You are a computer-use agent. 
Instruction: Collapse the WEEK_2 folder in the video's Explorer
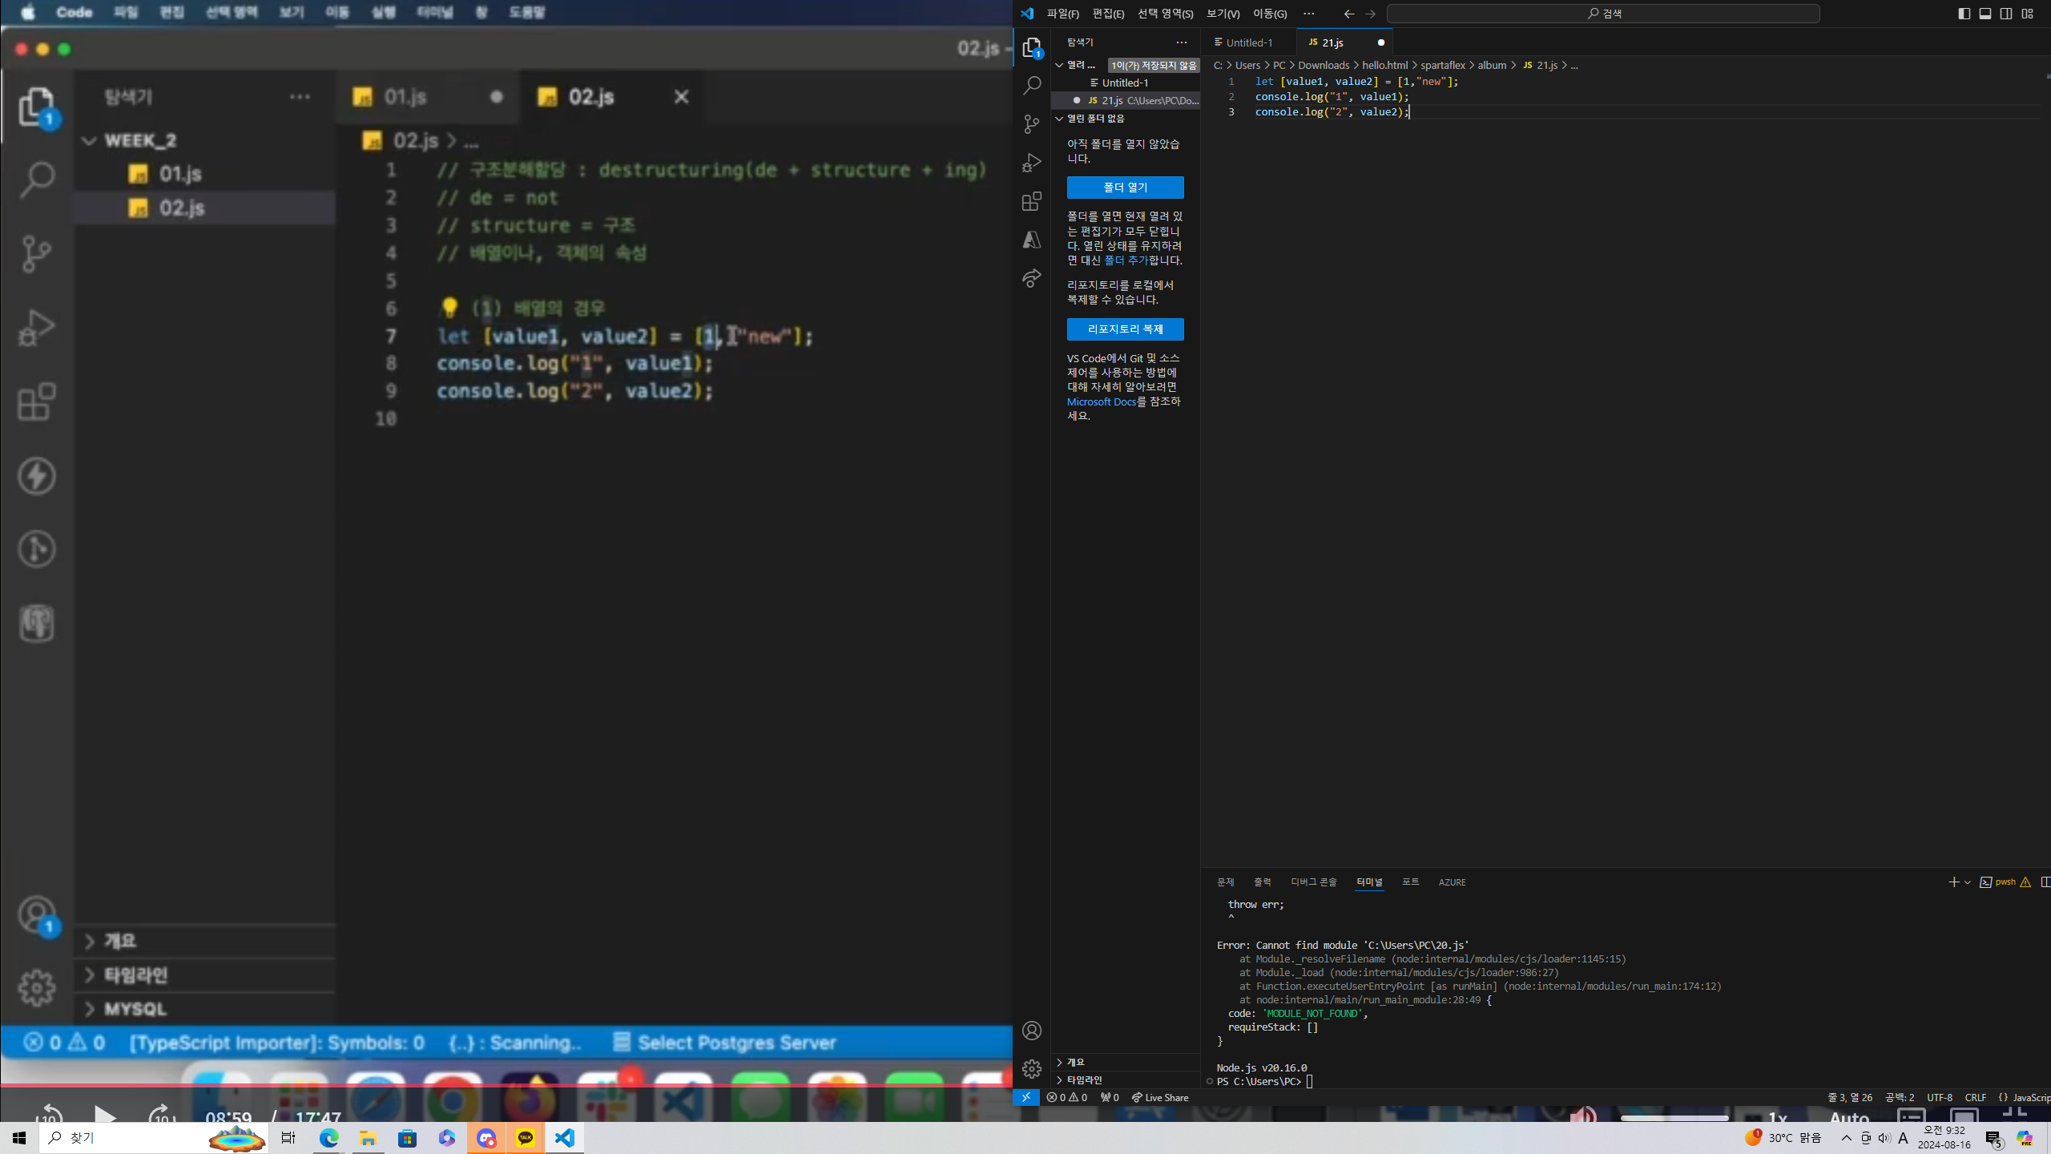[x=204, y=141]
